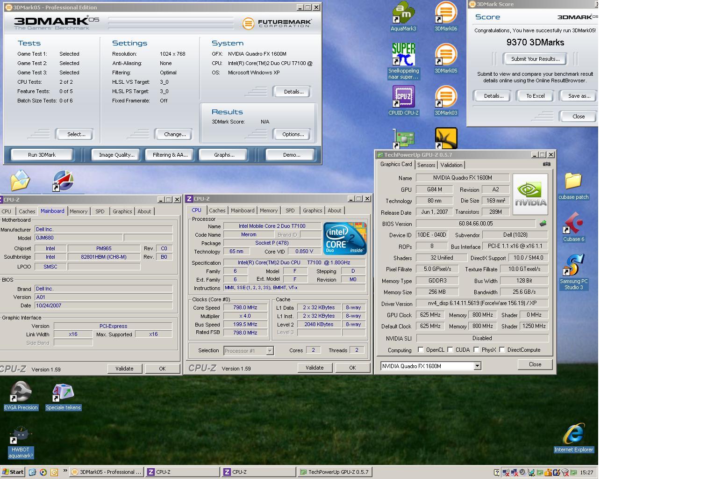Click the NVIDIA logo in GPU-Z
Image resolution: width=715 pixels, height=479 pixels.
click(530, 194)
